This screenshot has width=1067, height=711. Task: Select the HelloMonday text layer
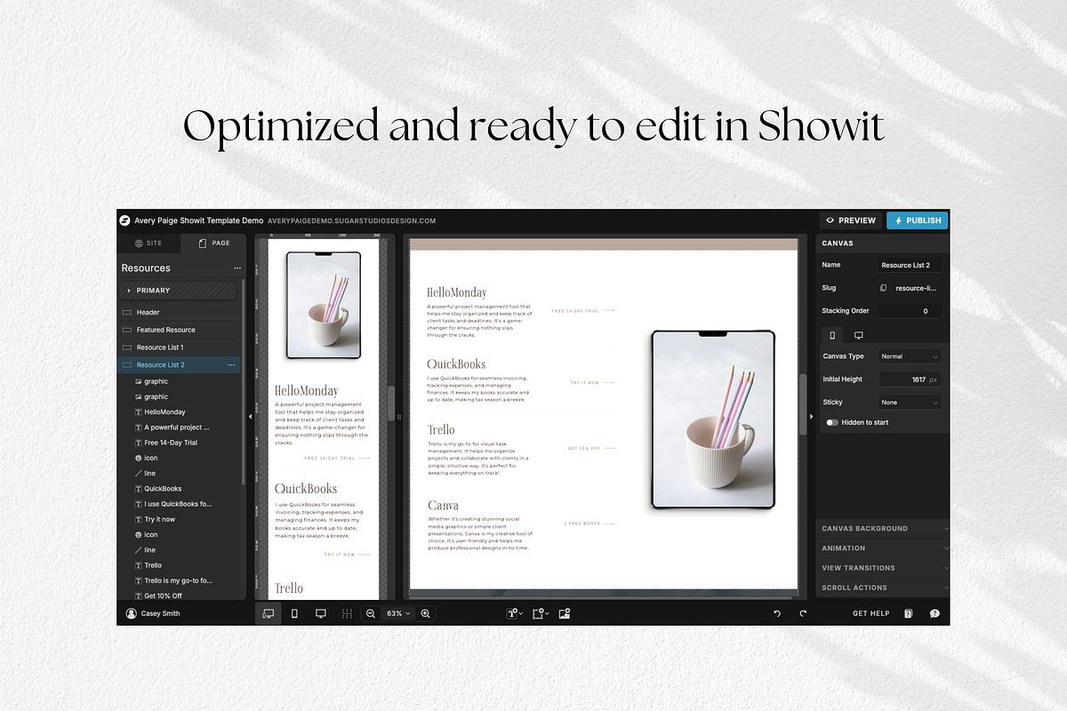pos(164,412)
